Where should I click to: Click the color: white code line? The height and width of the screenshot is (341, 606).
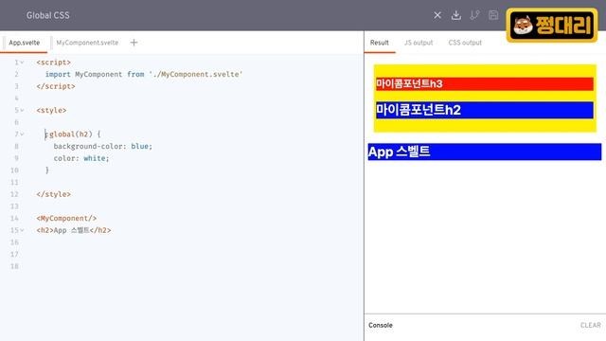click(81, 158)
